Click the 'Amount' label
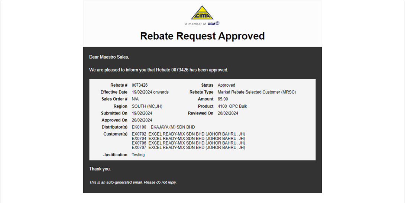The width and height of the screenshot is (405, 203). [205, 99]
